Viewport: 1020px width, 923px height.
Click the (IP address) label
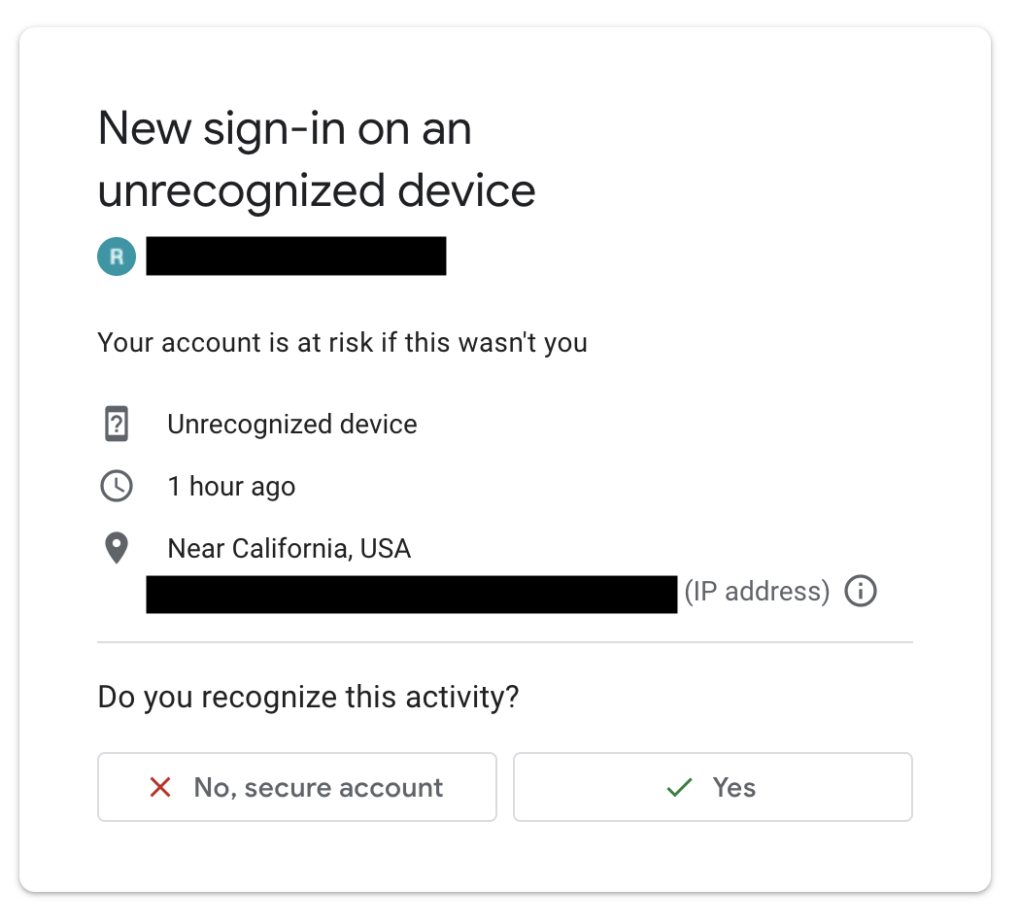[757, 592]
